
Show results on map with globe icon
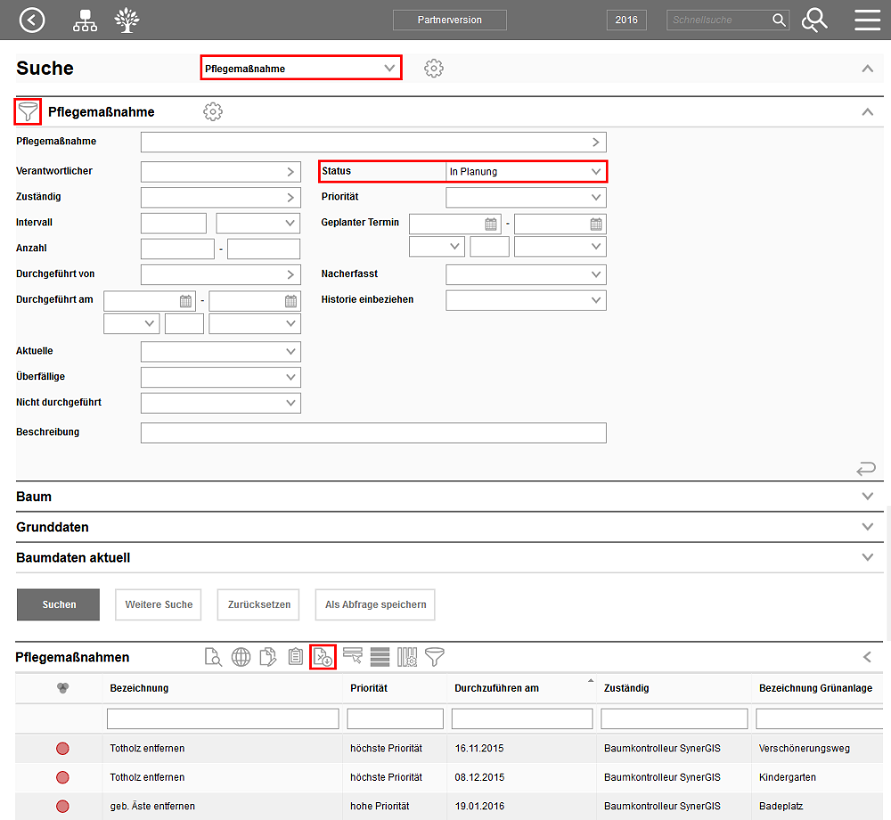[241, 657]
